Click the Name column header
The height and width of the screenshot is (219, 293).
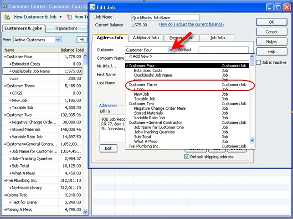31,50
